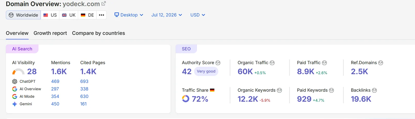Click the ChatGPT logo icon

click(15, 81)
